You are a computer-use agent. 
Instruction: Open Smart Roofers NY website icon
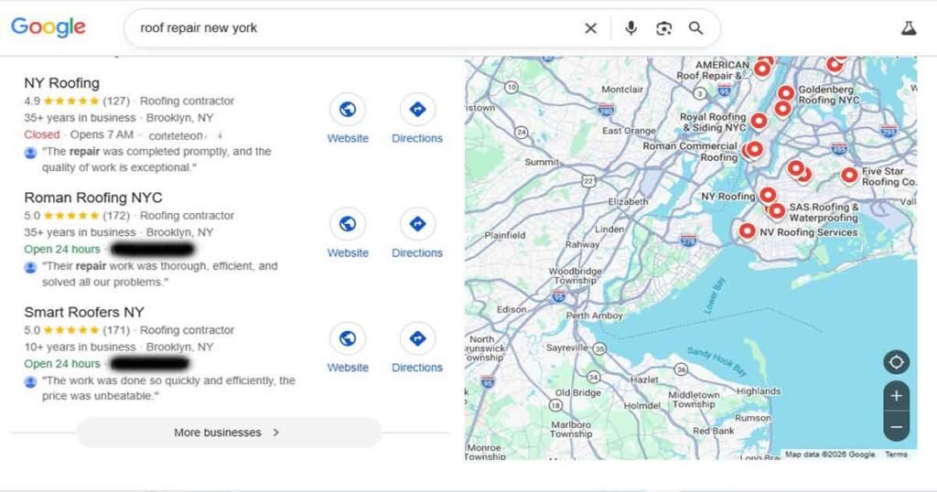click(348, 338)
